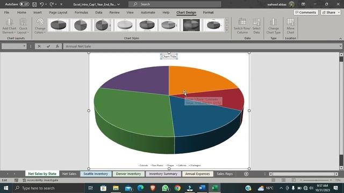The image size is (344, 193).
Task: Open Excel in the Windows taskbar
Action: tap(214, 188)
